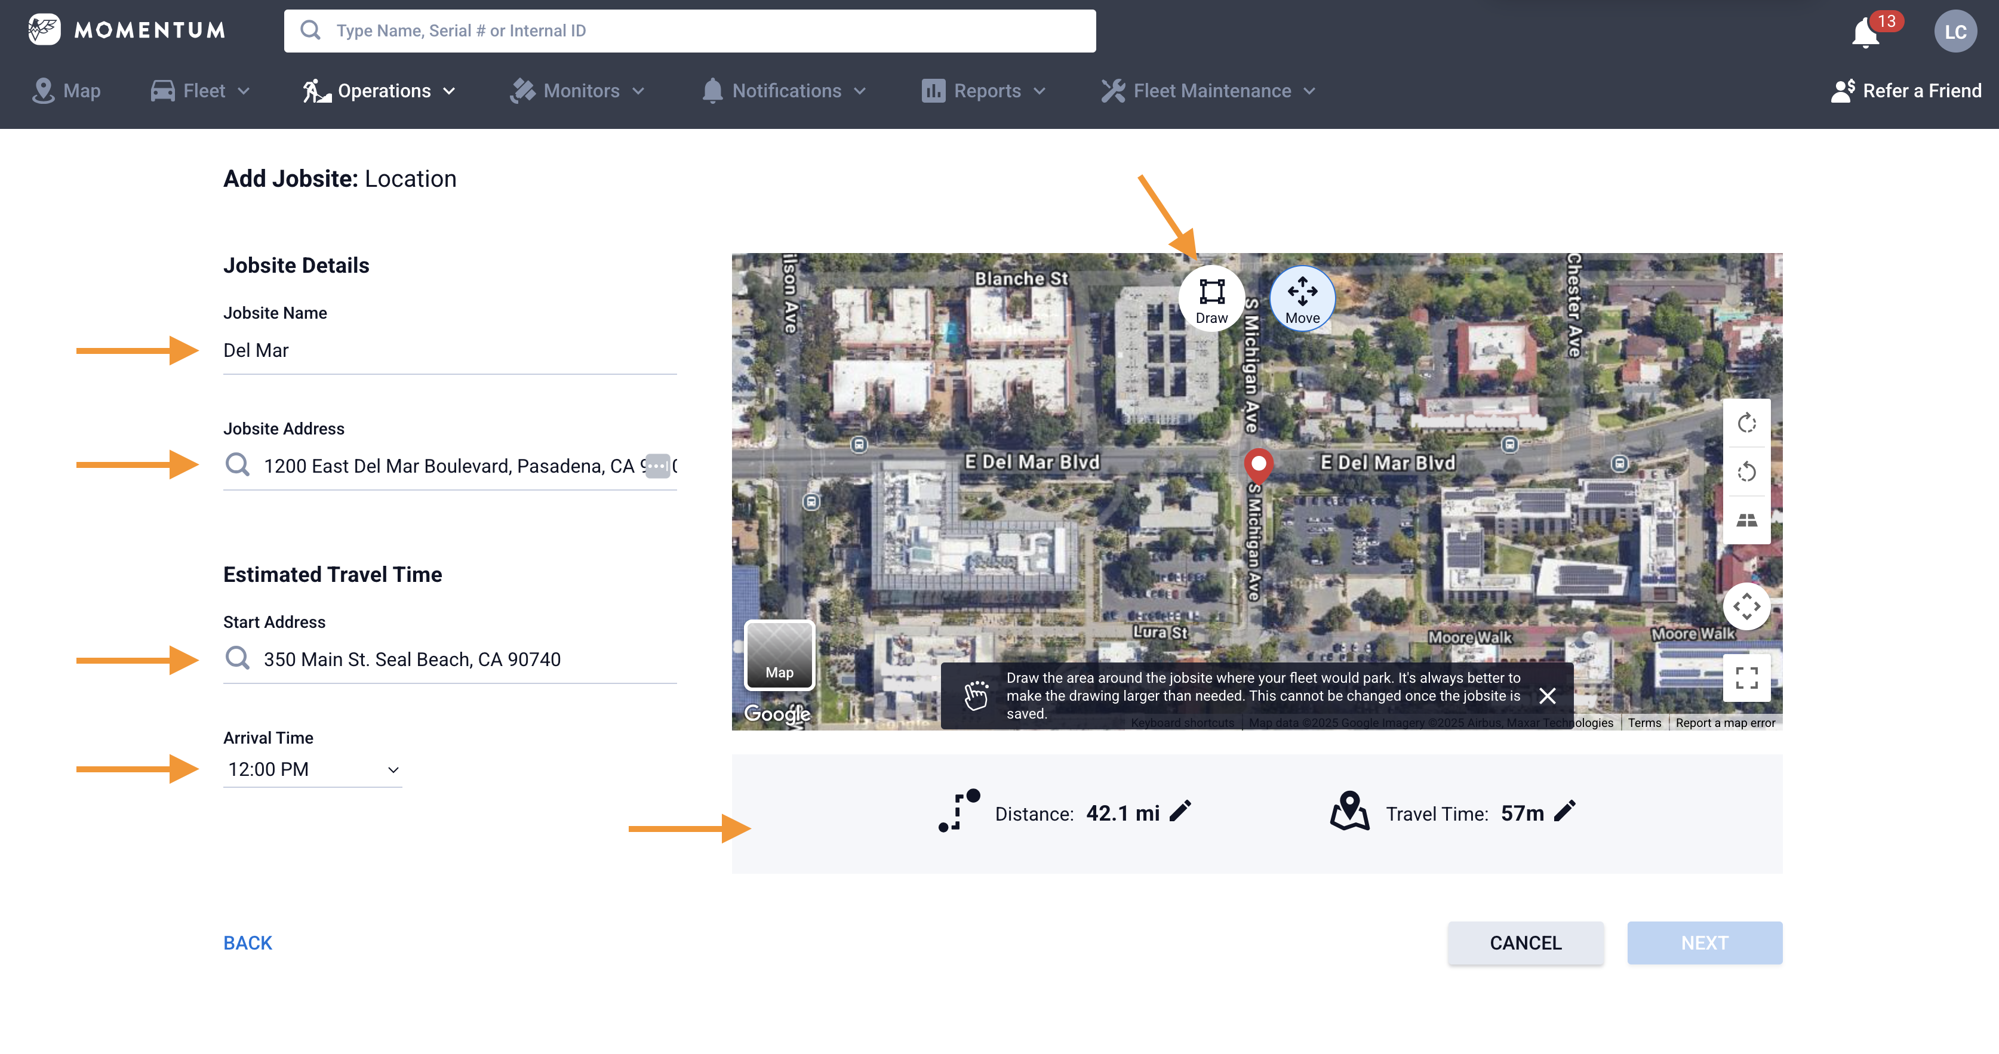Edit the Travel Time with pencil icon

1564,811
